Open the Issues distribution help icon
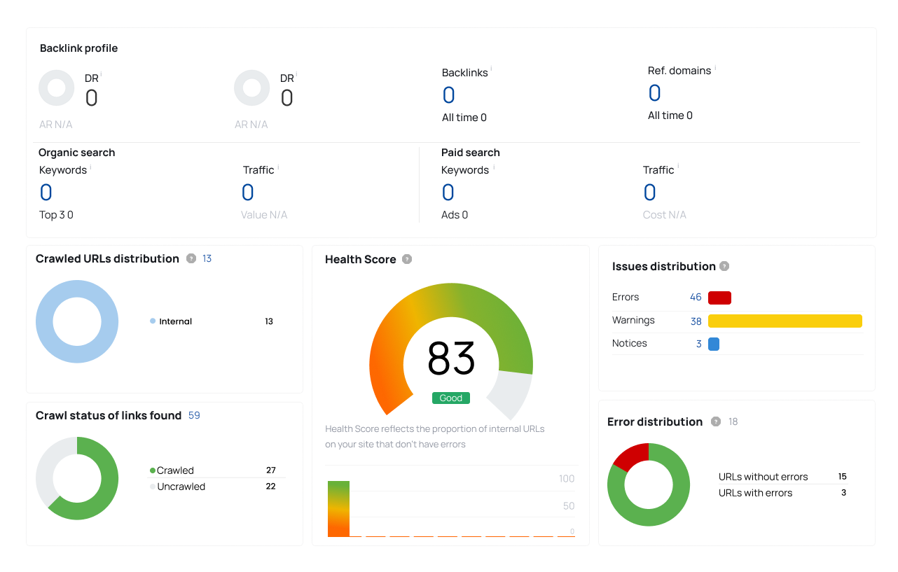Screen dimensions: 898x572 [x=724, y=266]
